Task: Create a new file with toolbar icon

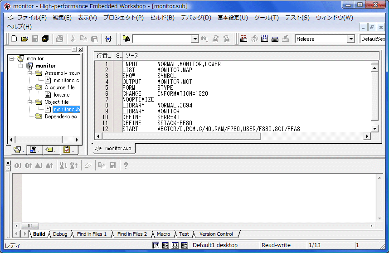Action: click(14, 39)
